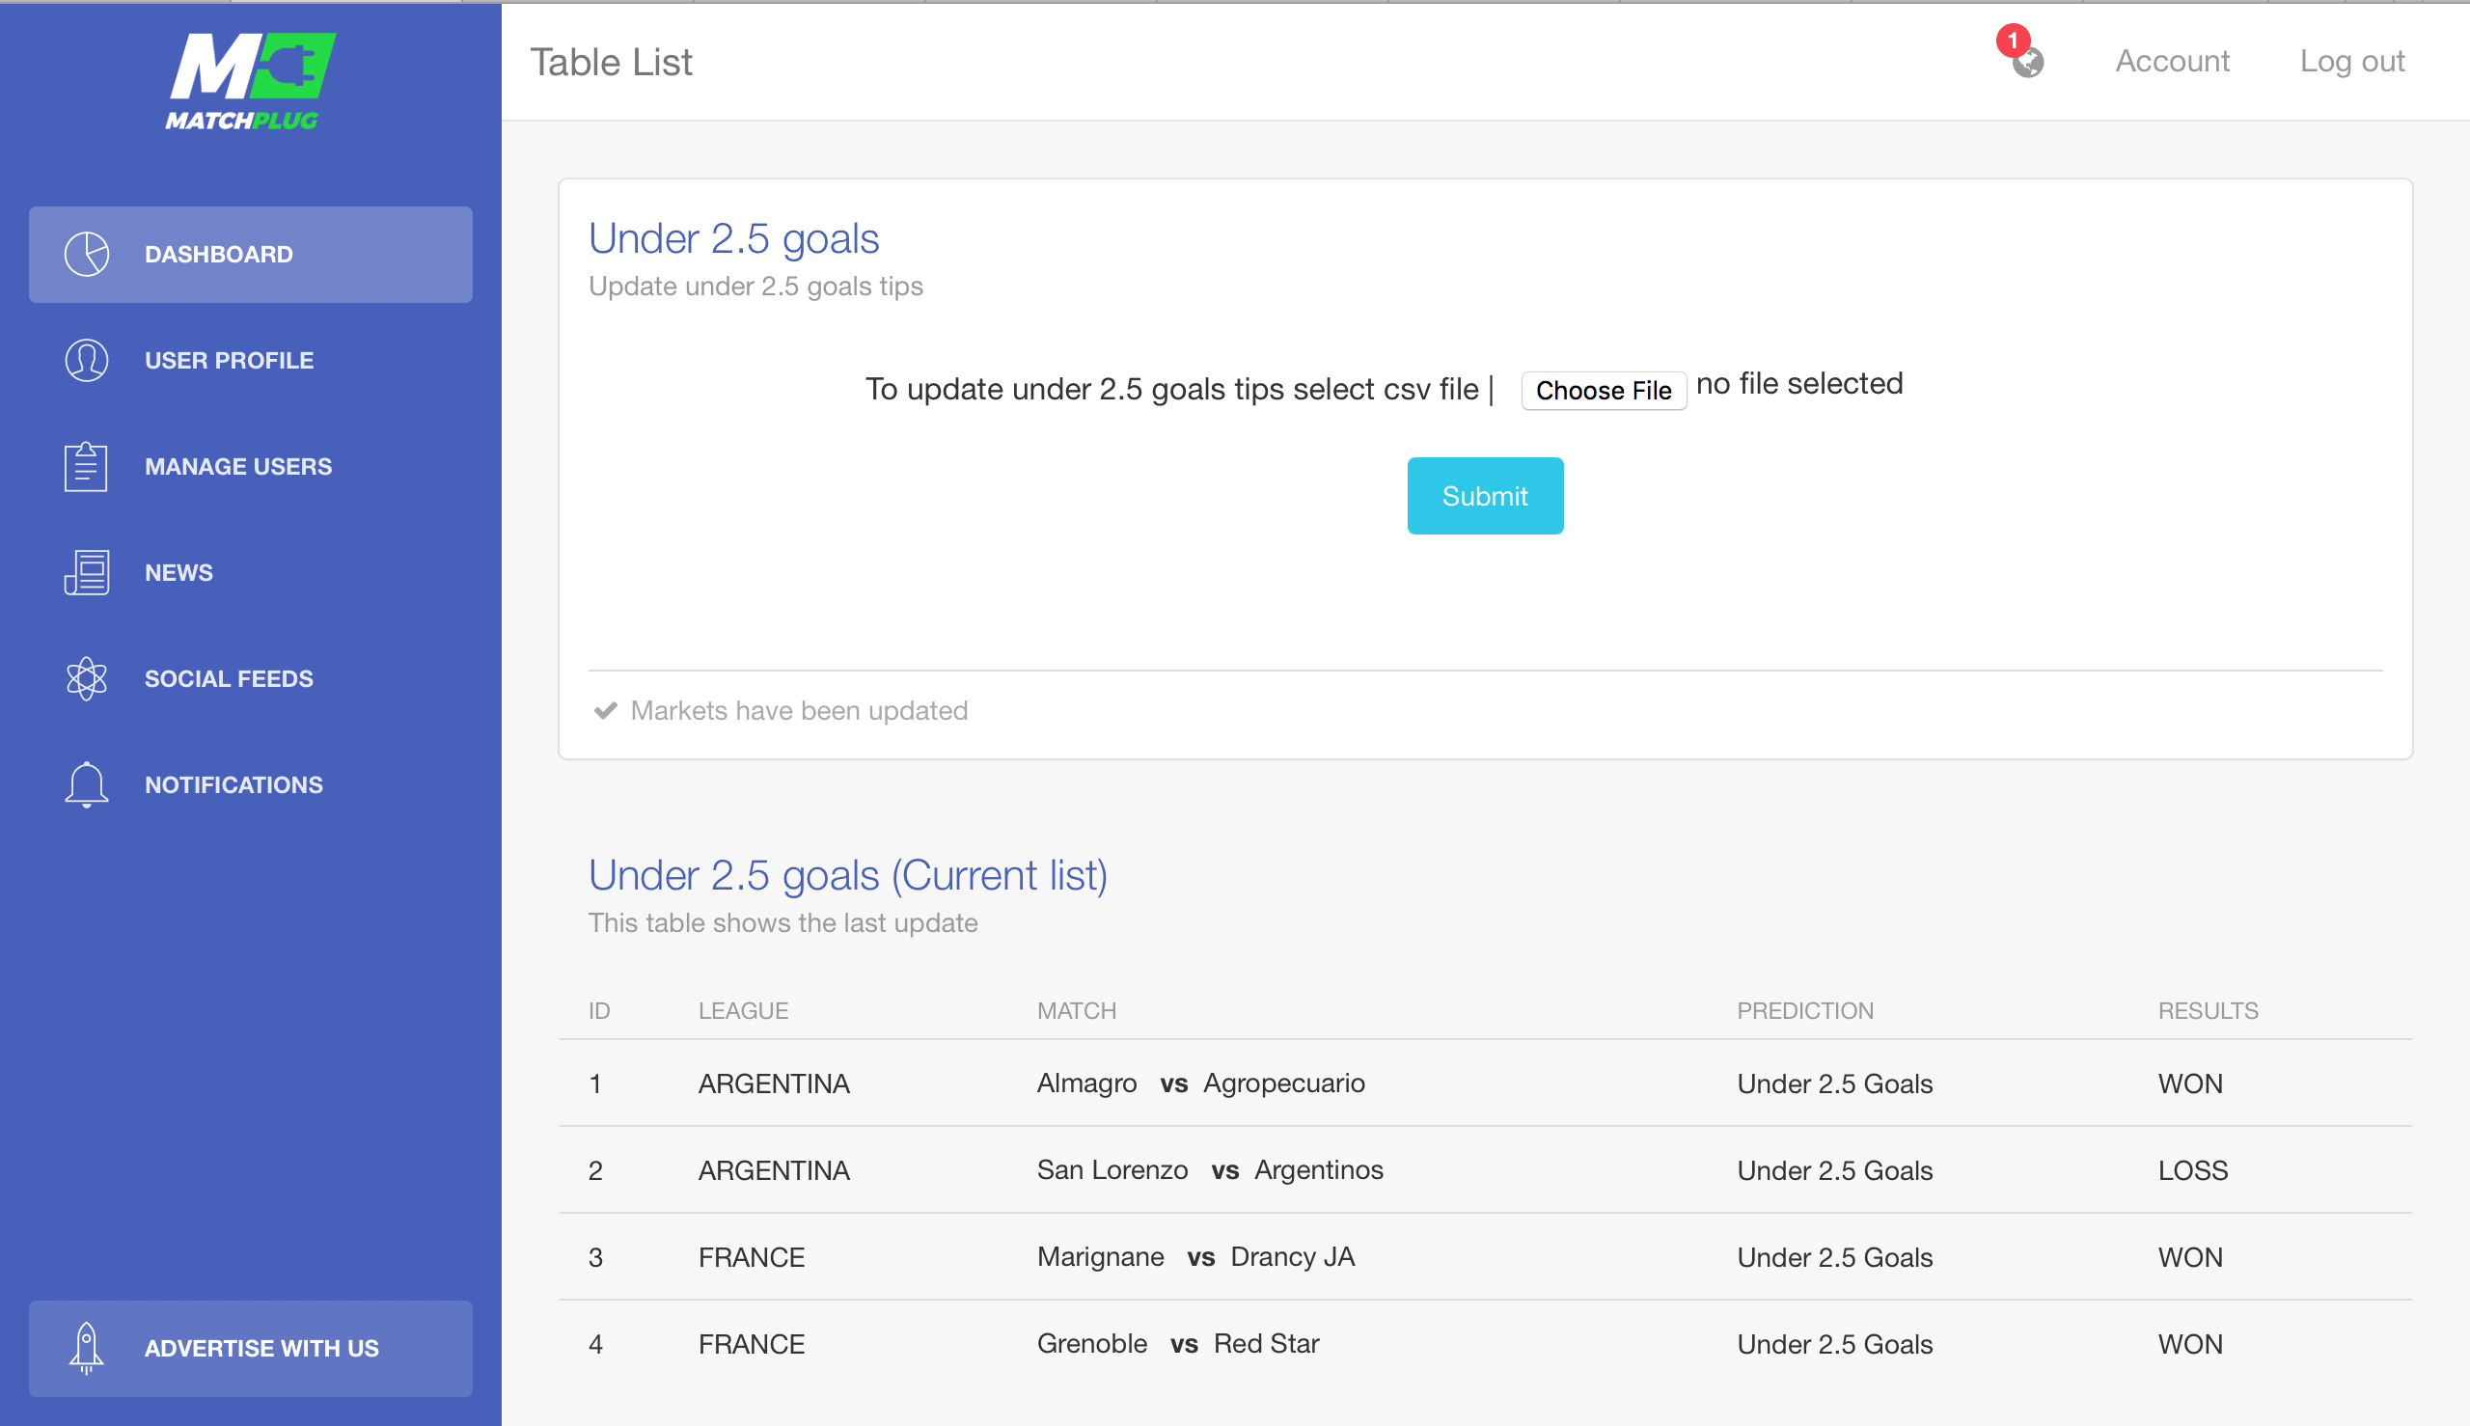
Task: Click the Choose File button
Action: (1604, 390)
